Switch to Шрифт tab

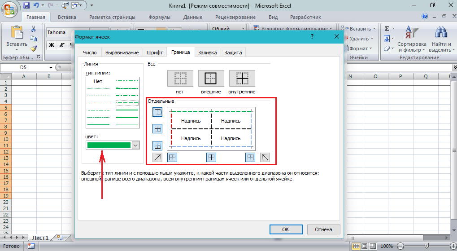(x=154, y=53)
